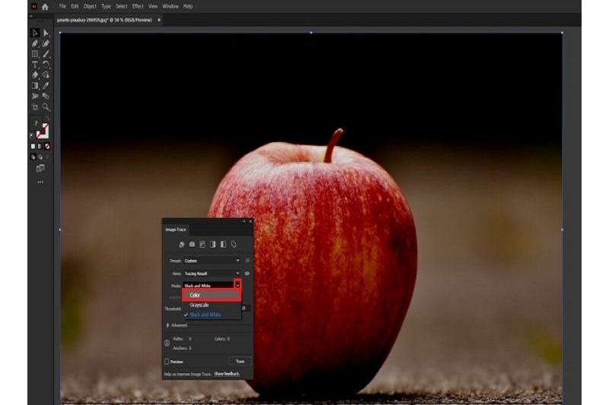Click the Change Screen Mode icon
Screen dimensions: 609x405
pyautogui.click(x=40, y=168)
